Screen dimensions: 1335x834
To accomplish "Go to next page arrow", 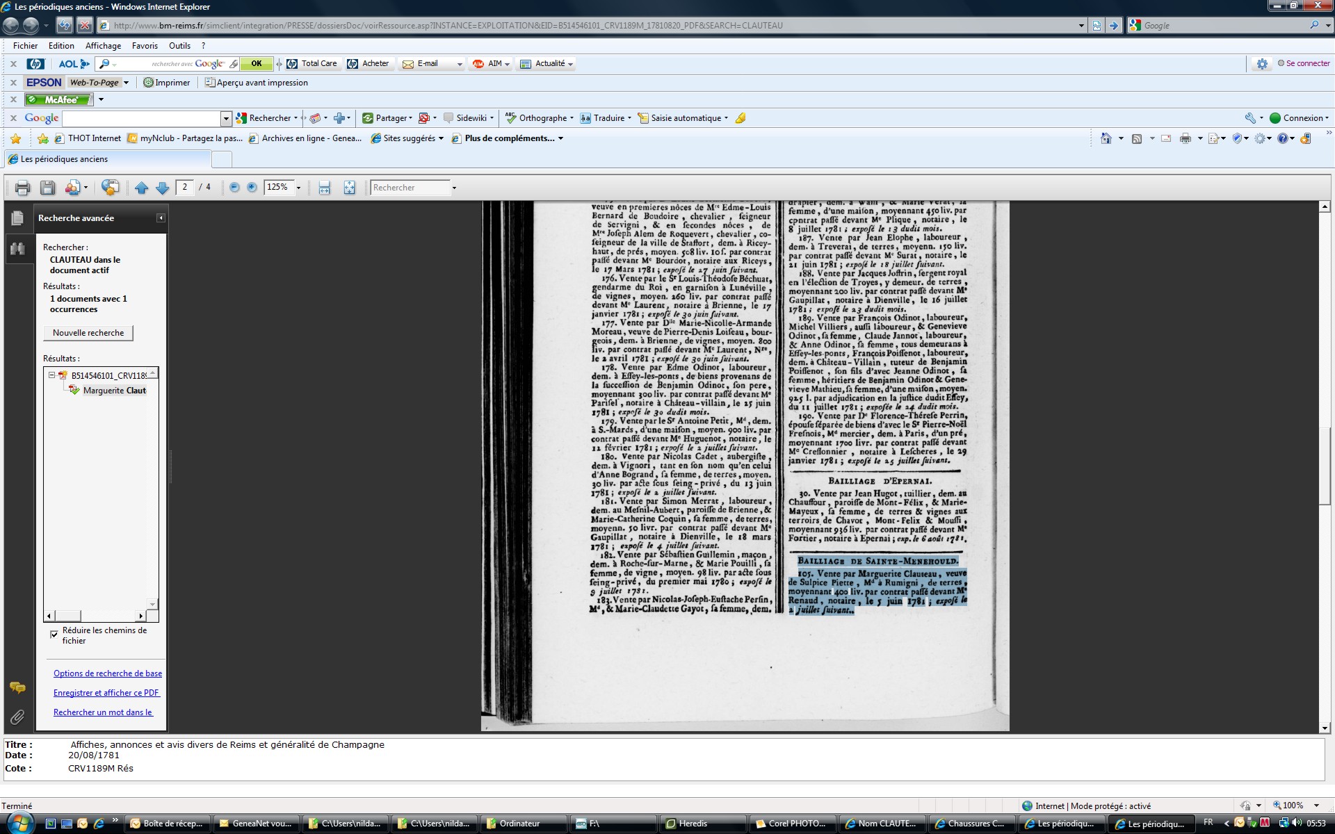I will pos(163,188).
